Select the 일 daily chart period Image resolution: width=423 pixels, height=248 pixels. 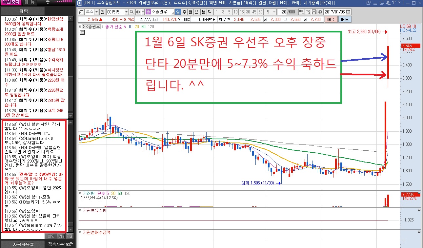[178, 12]
